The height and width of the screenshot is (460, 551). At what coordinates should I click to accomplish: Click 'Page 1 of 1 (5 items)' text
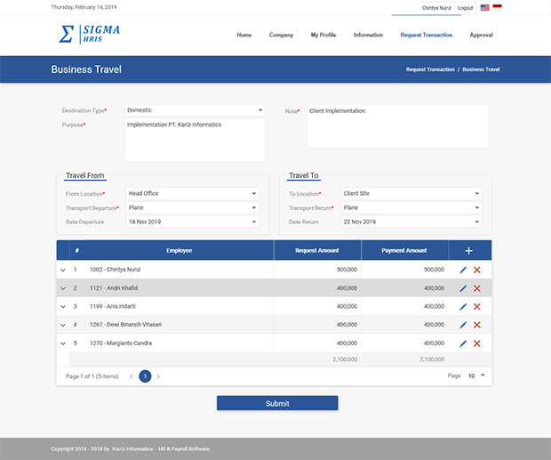tap(92, 376)
